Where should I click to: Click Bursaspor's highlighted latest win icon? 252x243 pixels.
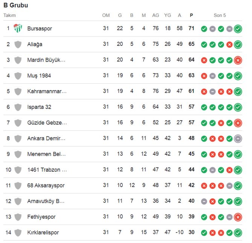[x=238, y=29]
